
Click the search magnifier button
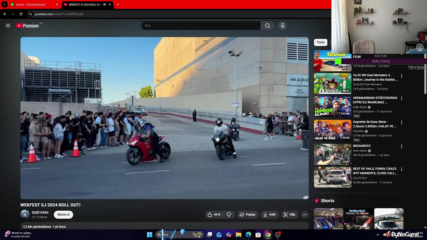(268, 26)
